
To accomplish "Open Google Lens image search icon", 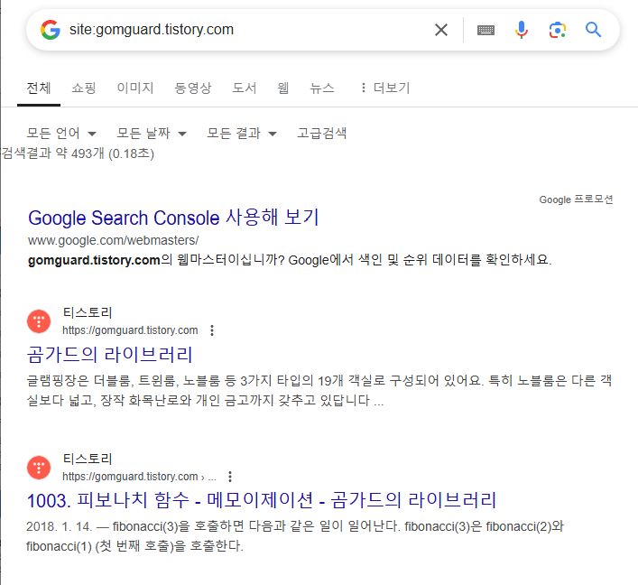I will (x=558, y=30).
